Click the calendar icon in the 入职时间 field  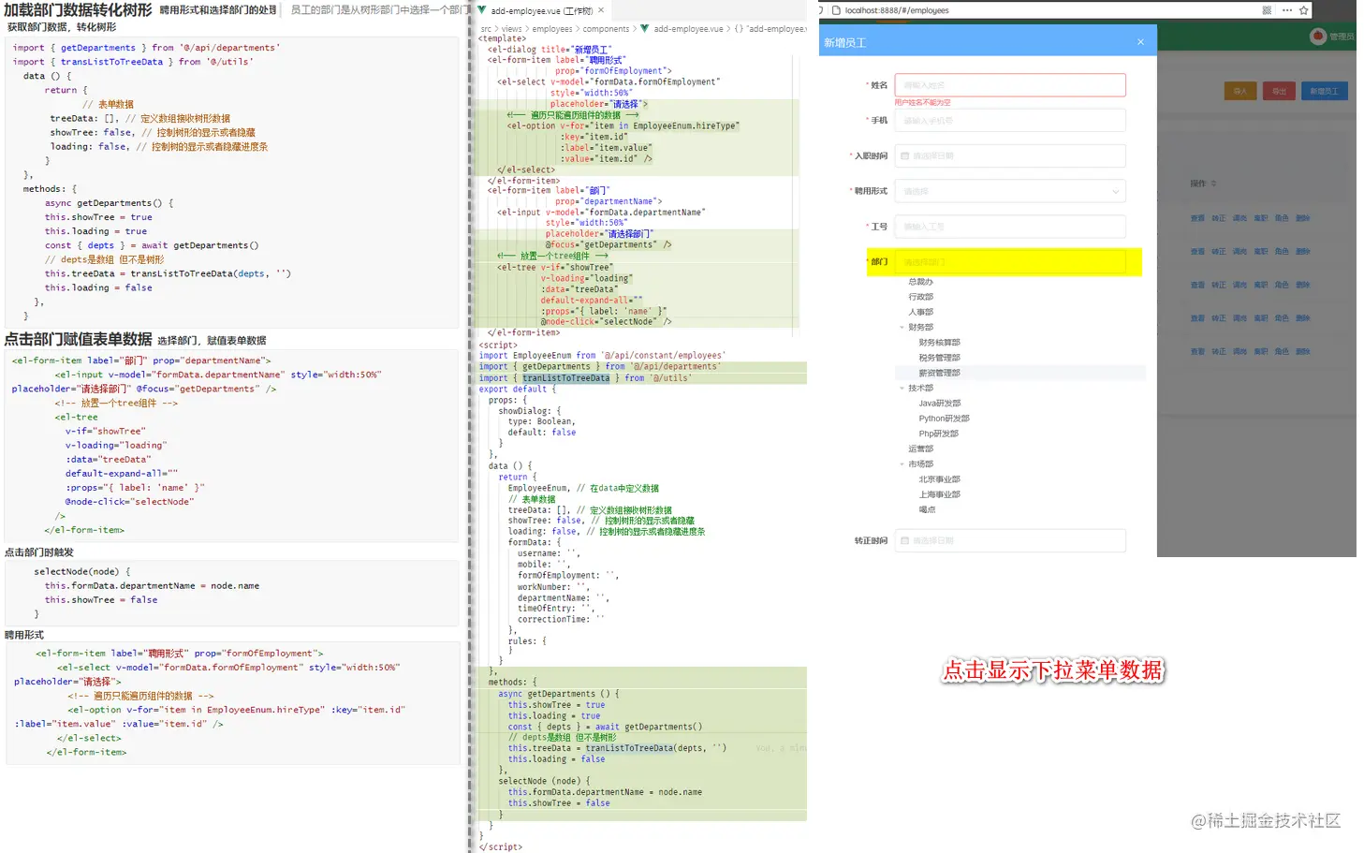click(x=905, y=156)
